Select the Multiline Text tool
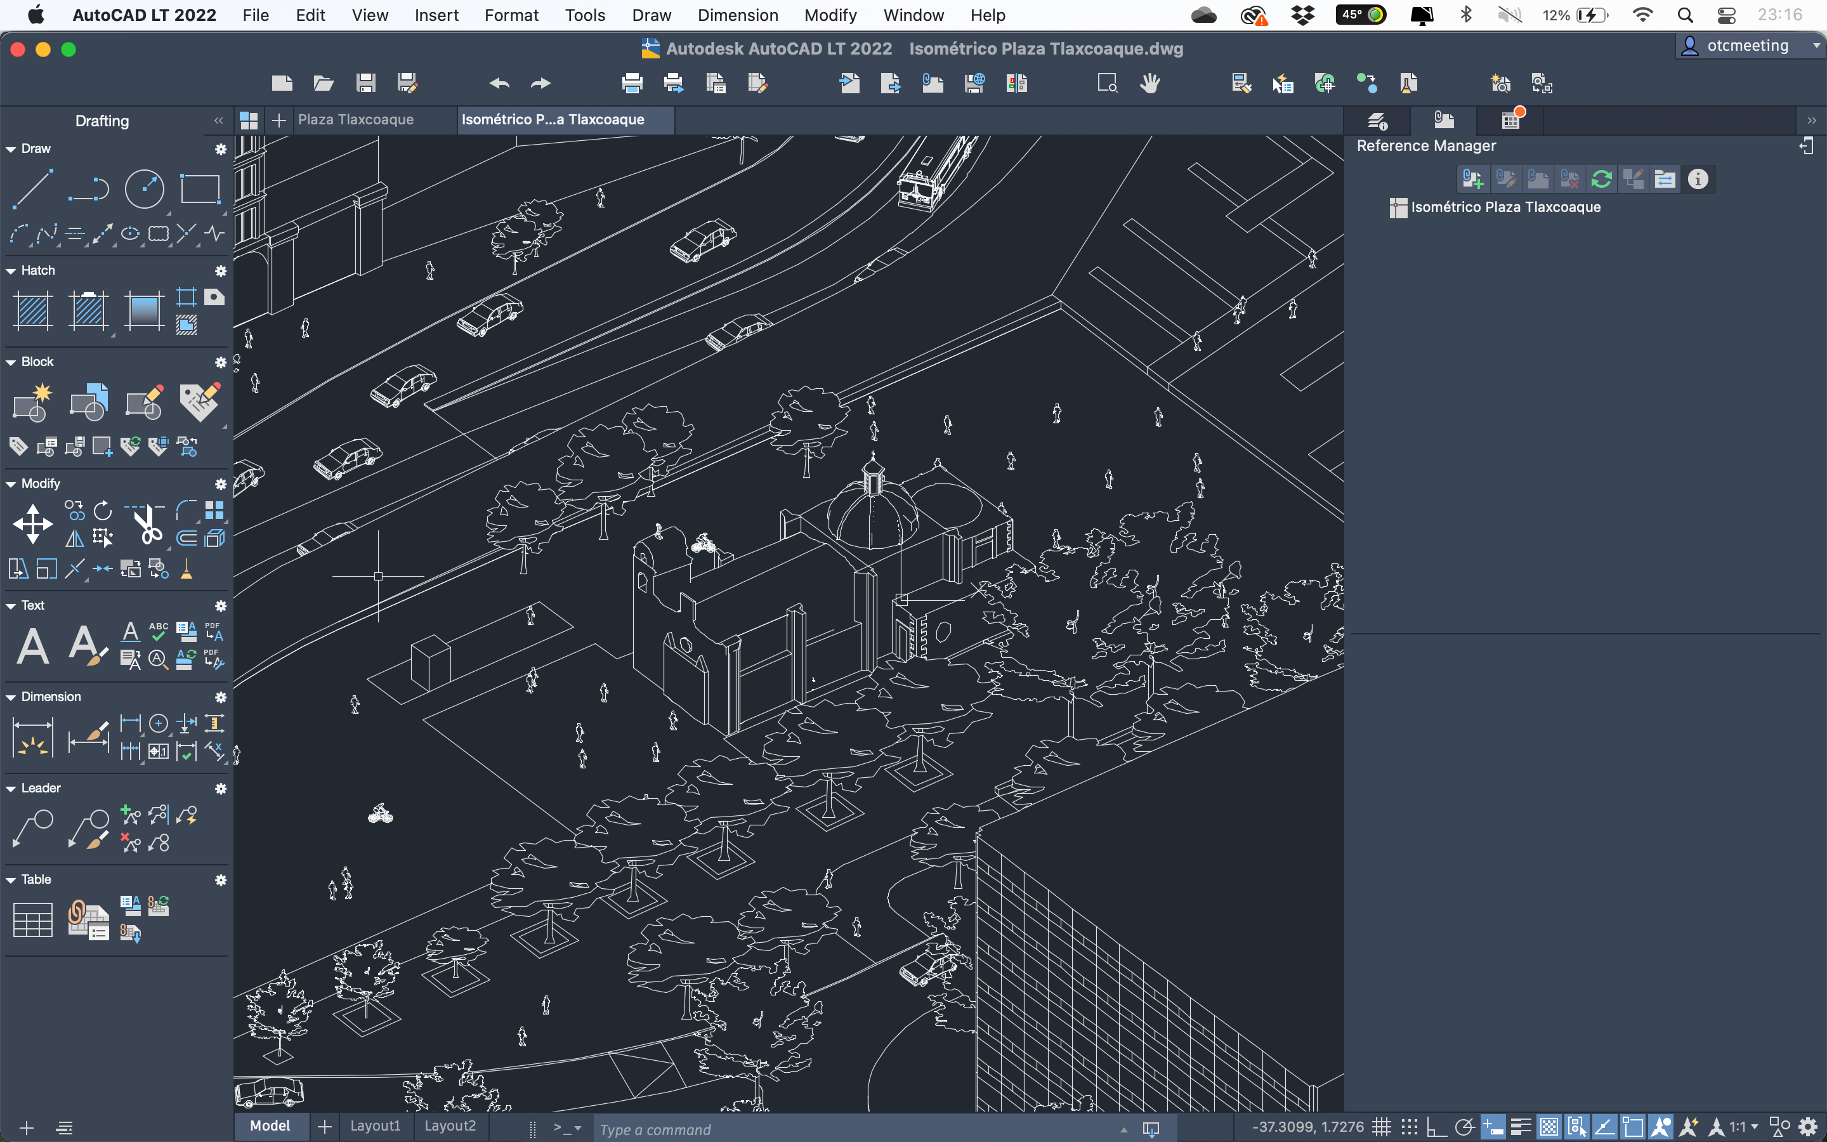The height and width of the screenshot is (1142, 1827). [x=33, y=646]
